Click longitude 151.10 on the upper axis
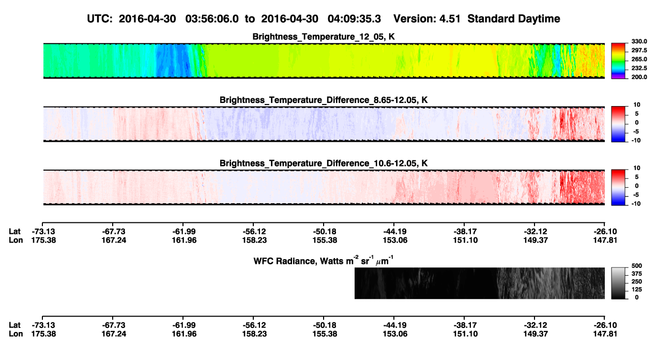Screen dimensions: 672x345 pyautogui.click(x=464, y=241)
